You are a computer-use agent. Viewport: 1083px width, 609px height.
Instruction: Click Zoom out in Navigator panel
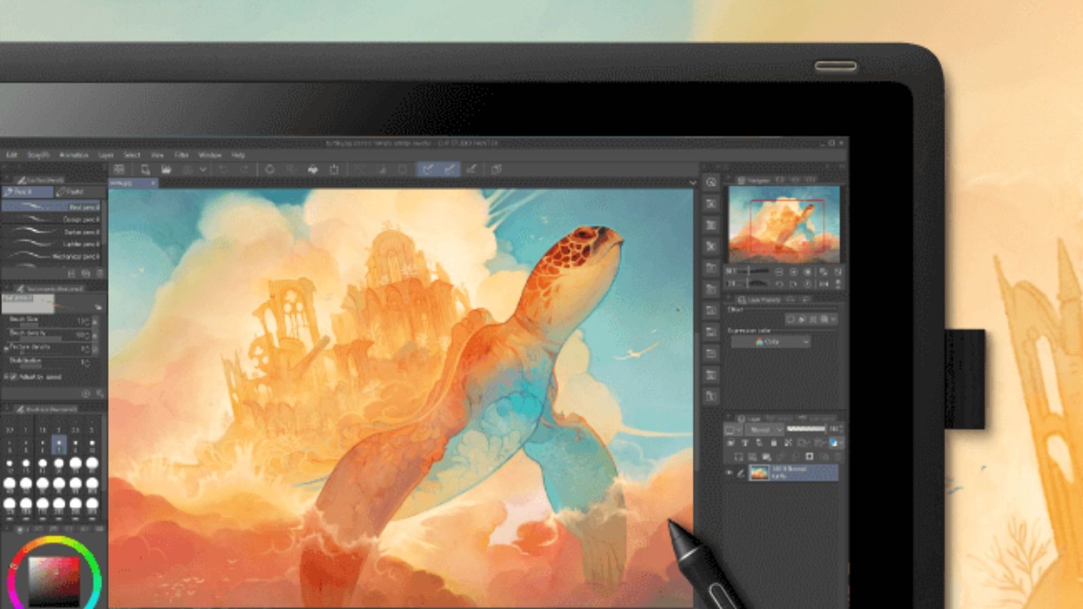[x=780, y=271]
